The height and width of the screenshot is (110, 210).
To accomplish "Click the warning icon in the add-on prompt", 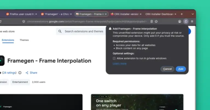I will click(110, 29).
